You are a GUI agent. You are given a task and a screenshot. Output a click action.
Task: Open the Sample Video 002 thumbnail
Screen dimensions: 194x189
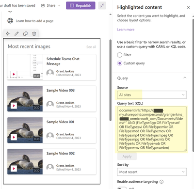(x=25, y=161)
